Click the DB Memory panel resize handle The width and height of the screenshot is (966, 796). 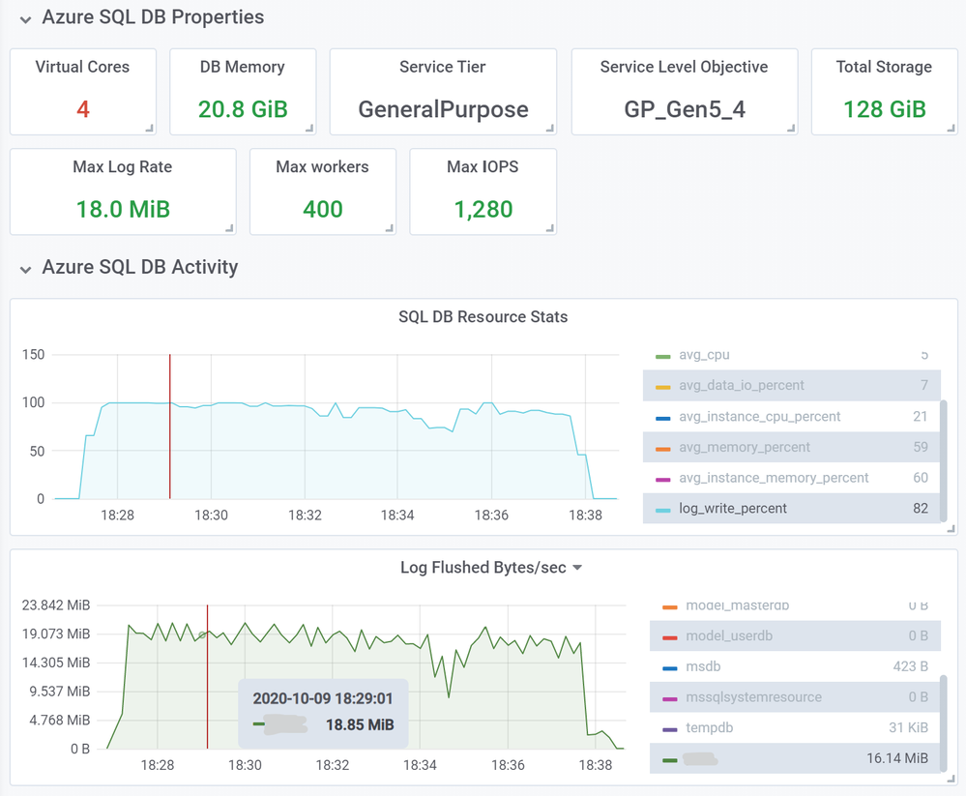point(309,128)
